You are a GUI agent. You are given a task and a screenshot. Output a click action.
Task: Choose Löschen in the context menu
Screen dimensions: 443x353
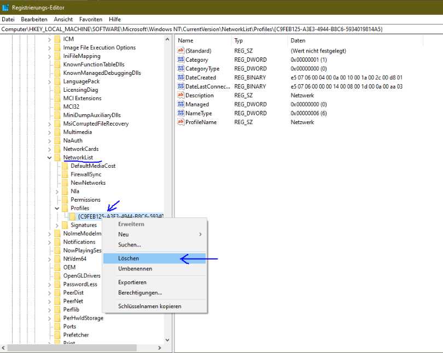[155, 258]
